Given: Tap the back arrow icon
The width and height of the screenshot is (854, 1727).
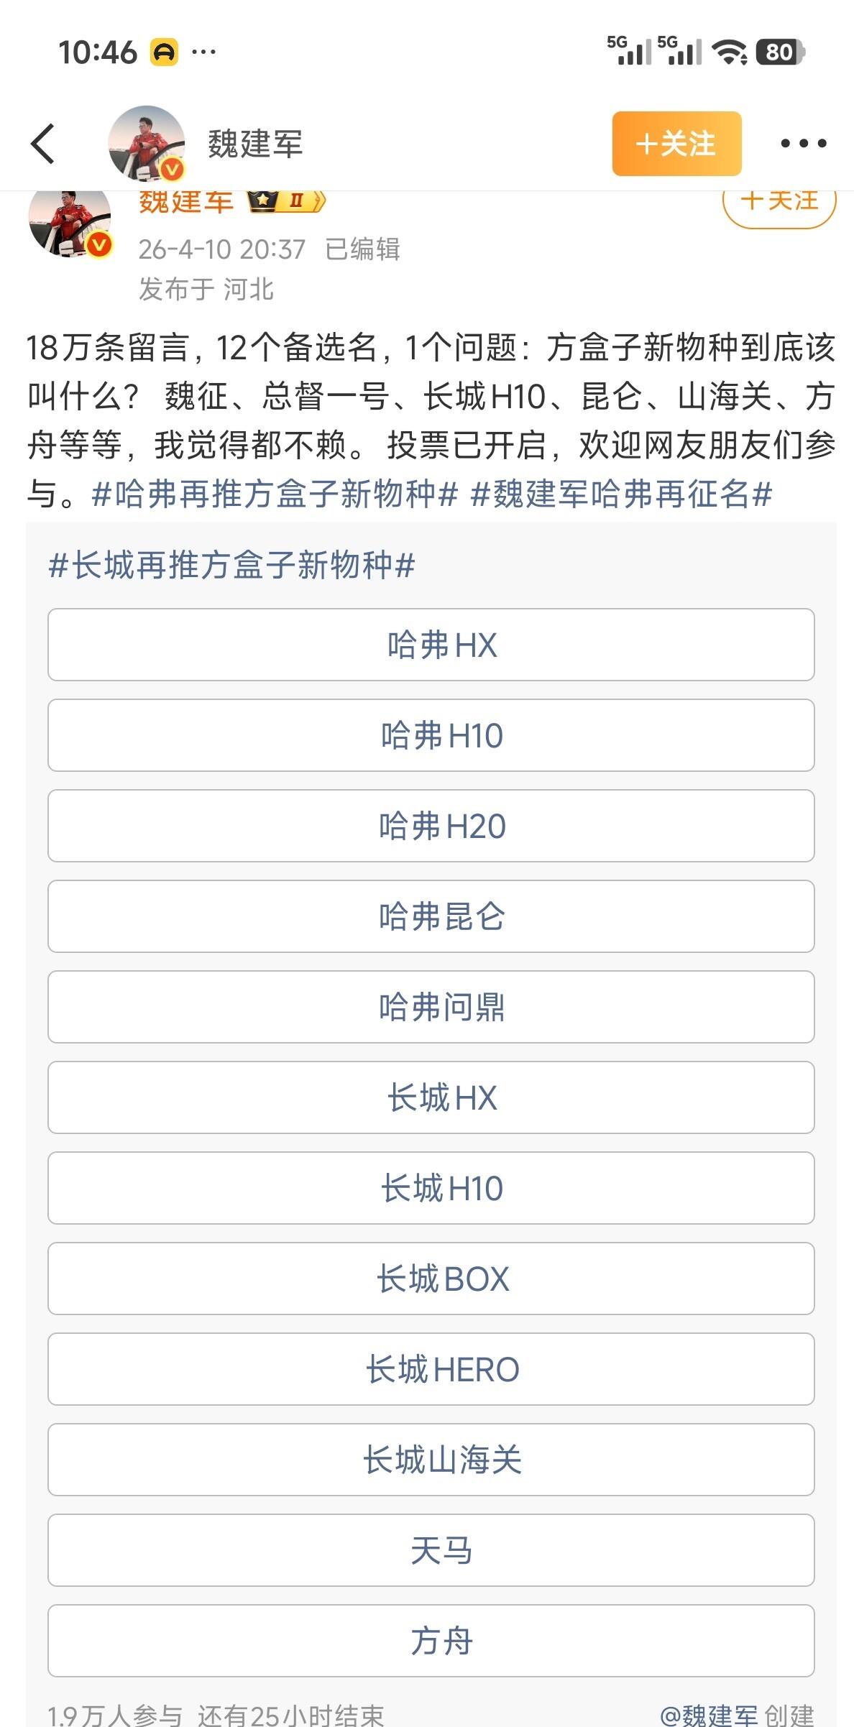Looking at the screenshot, I should [x=43, y=143].
